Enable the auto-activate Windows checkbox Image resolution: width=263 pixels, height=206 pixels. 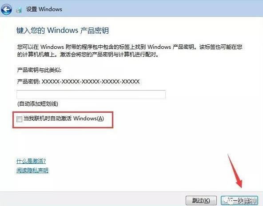click(19, 119)
